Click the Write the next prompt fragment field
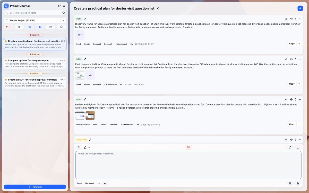 coord(188,165)
